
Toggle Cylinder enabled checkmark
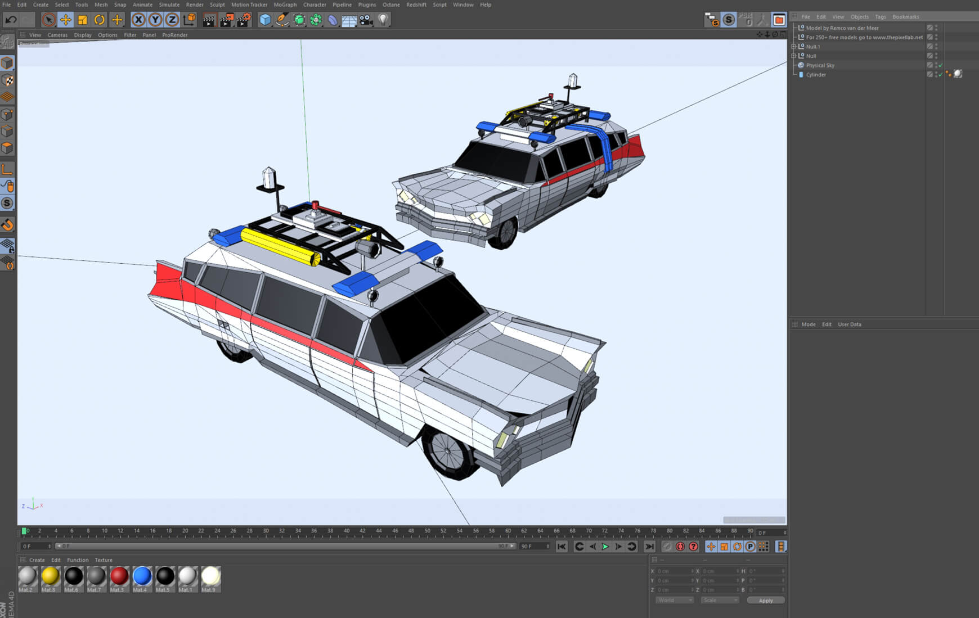tap(941, 75)
